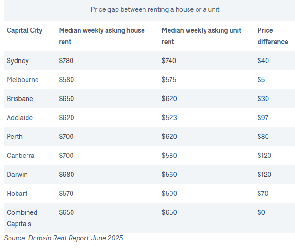Click the "Price difference" column header
Screen dimensions: 295x249
click(x=272, y=36)
